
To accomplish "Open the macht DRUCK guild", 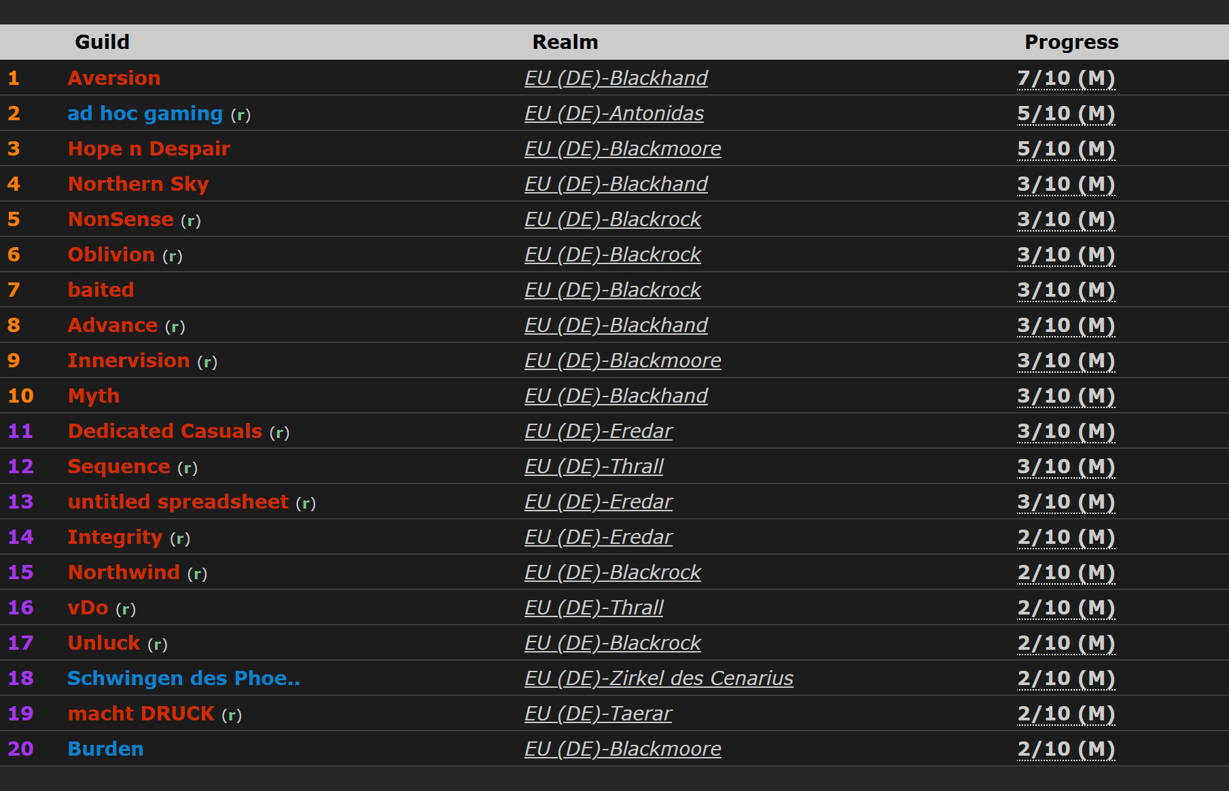I will pyautogui.click(x=141, y=714).
